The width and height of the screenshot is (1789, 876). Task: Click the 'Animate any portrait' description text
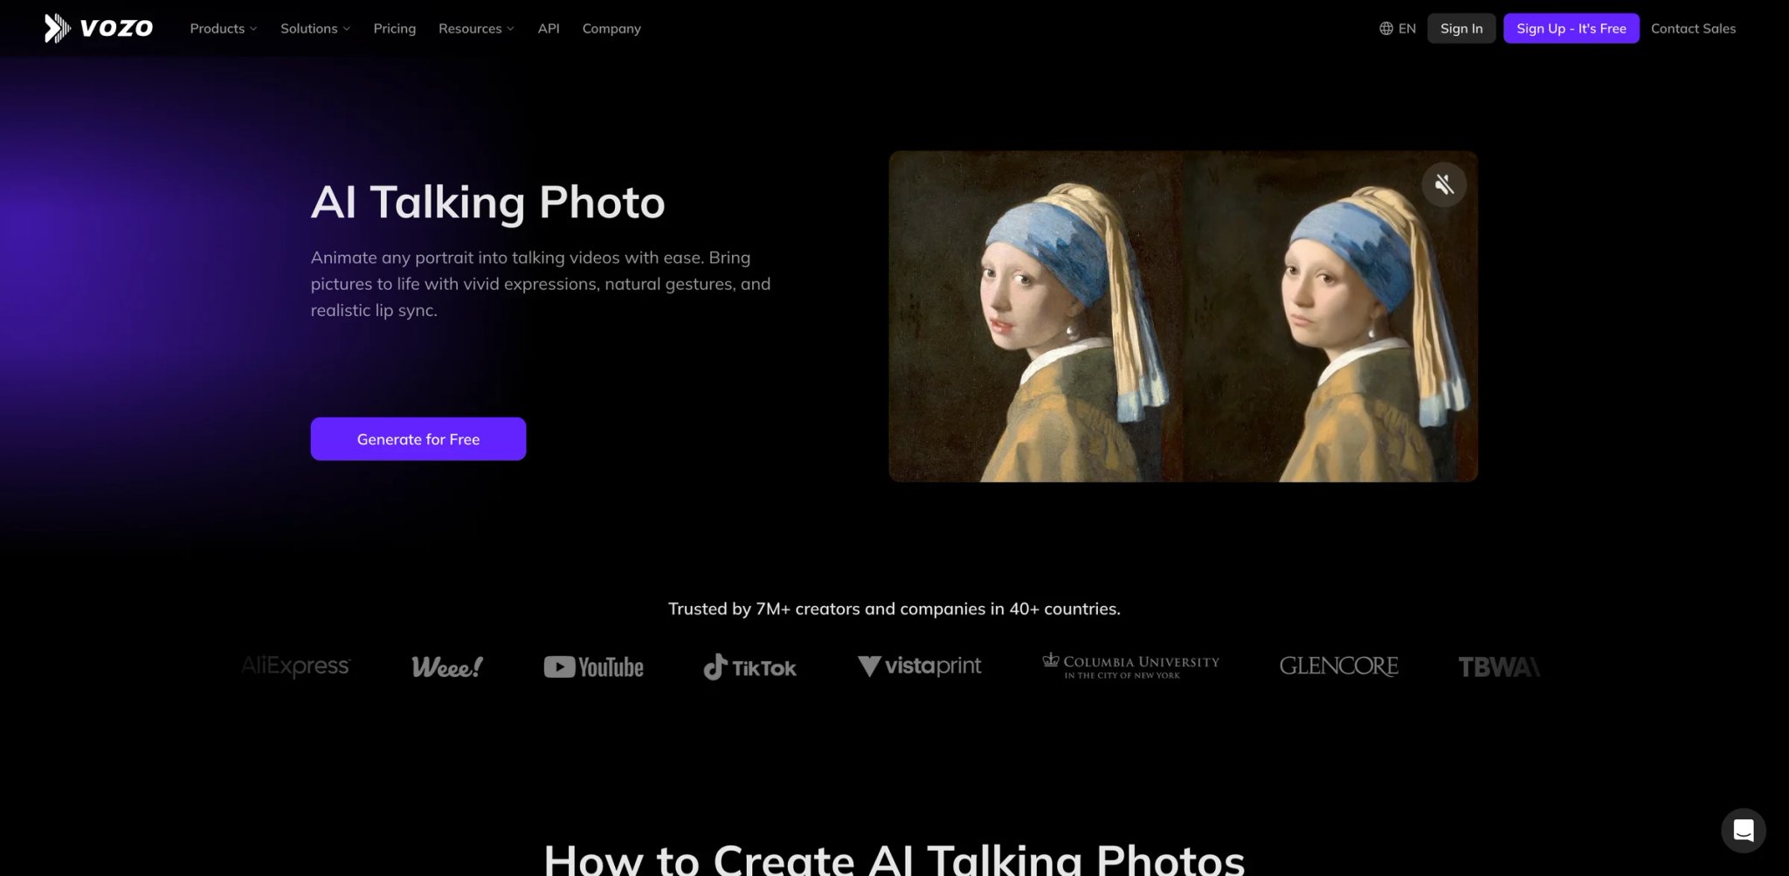click(x=541, y=284)
